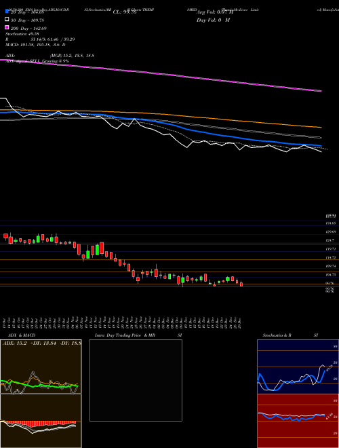Select the '200 Day = 142.69' legend text
Image resolution: width=339 pixels, height=448 pixels.
[28, 29]
